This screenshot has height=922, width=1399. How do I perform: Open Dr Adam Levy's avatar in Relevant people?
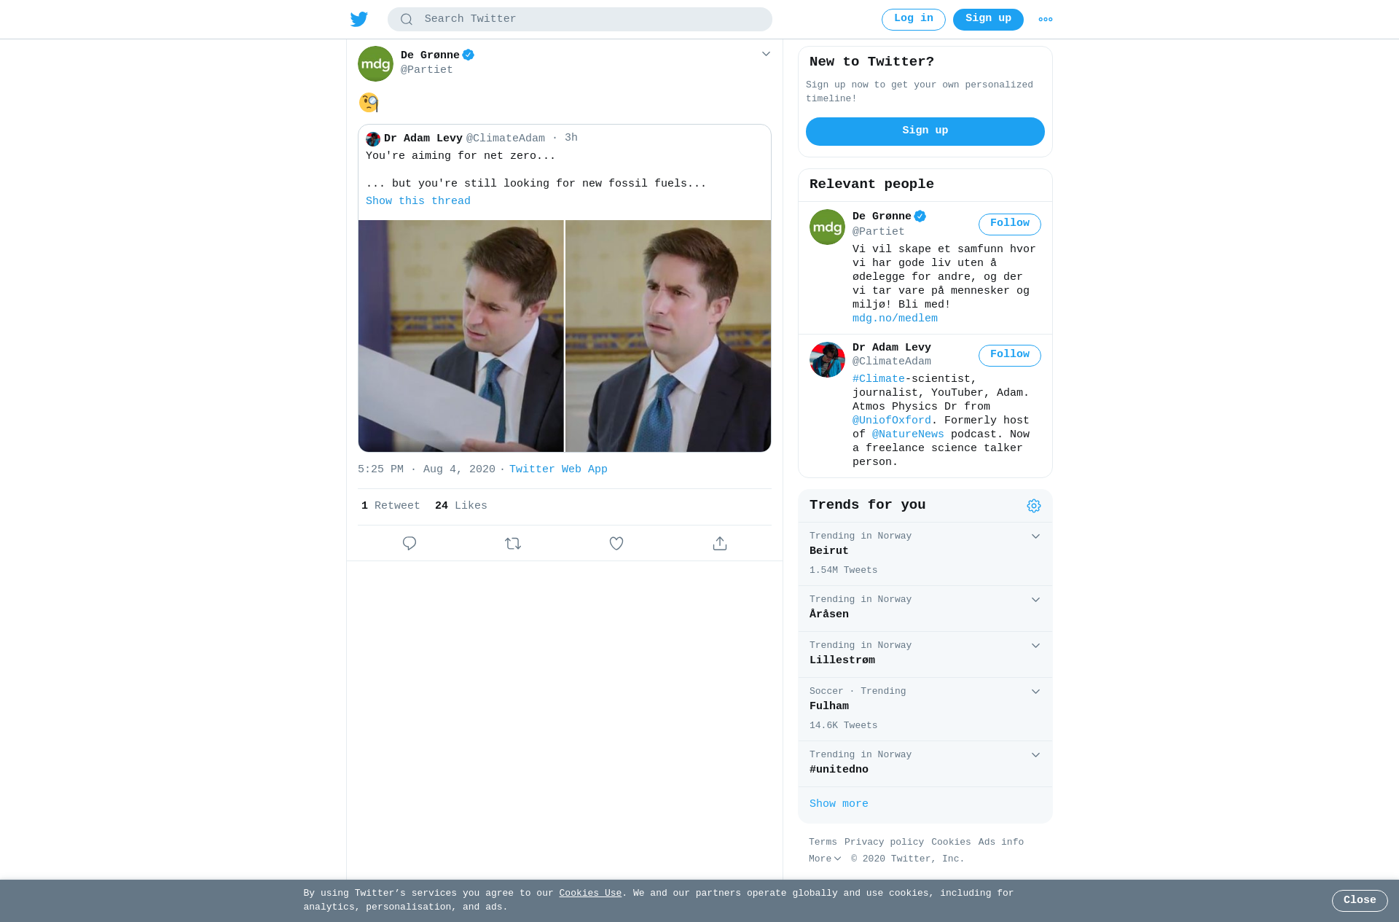tap(827, 359)
